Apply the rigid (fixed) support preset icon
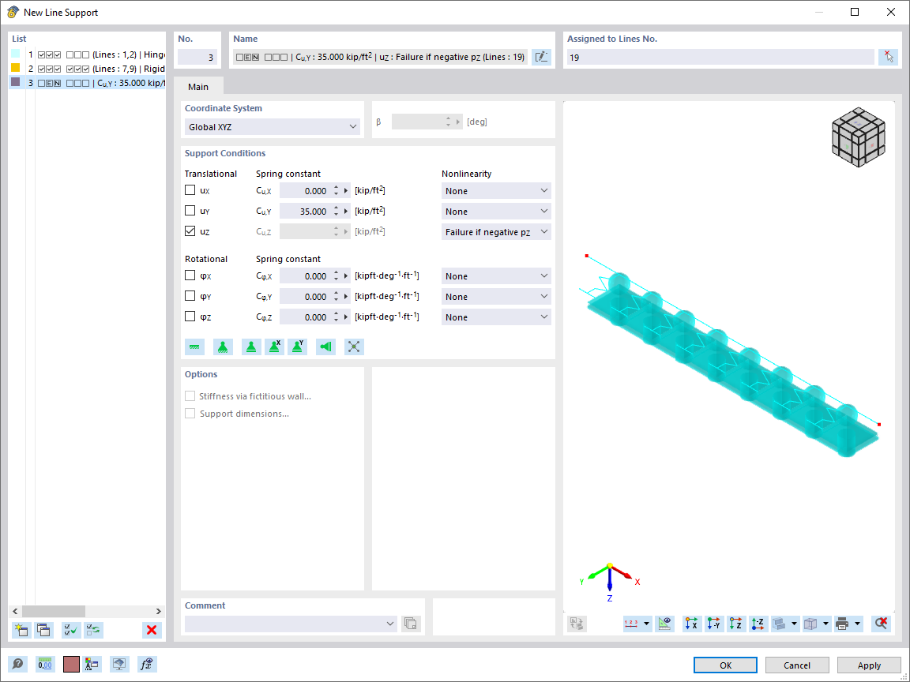The image size is (910, 682). tap(195, 347)
